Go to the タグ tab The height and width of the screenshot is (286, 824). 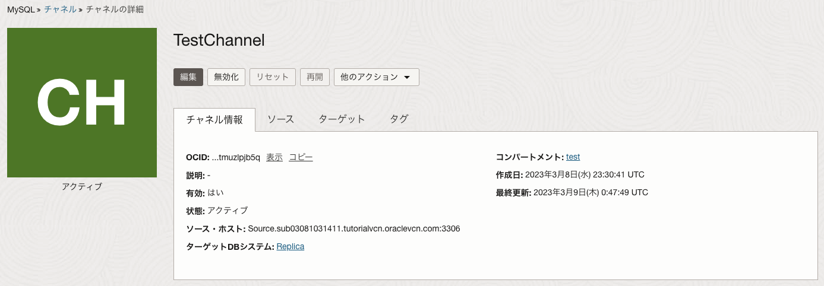click(x=399, y=119)
